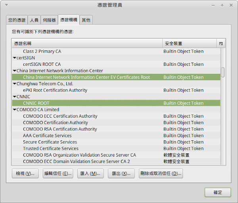Switch to the 您的憑證 tab
This screenshot has width=238, height=203.
pos(17,20)
